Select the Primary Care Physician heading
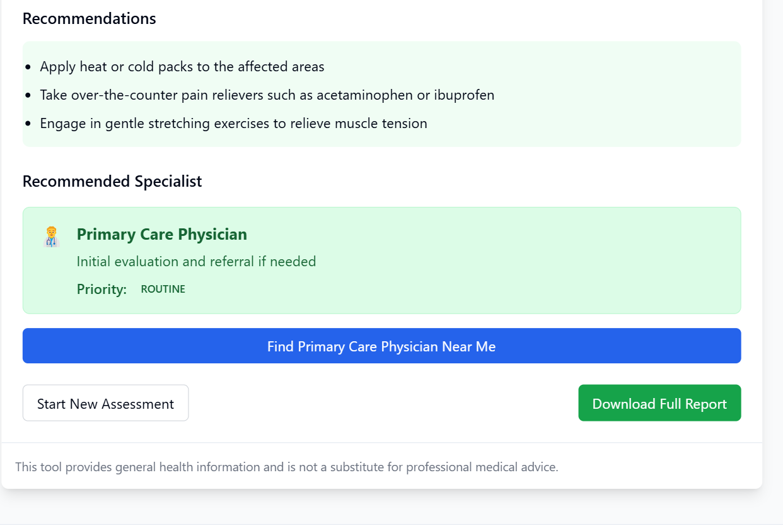This screenshot has width=783, height=528. point(162,234)
